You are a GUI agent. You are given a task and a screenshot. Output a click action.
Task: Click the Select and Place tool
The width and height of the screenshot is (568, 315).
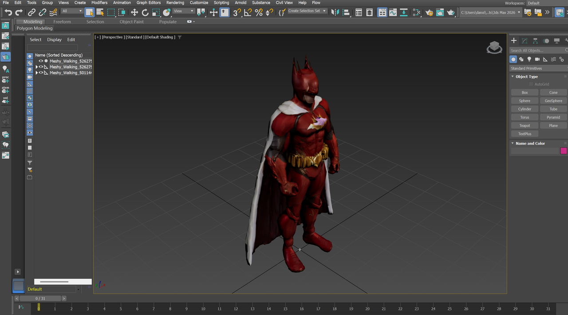[167, 12]
